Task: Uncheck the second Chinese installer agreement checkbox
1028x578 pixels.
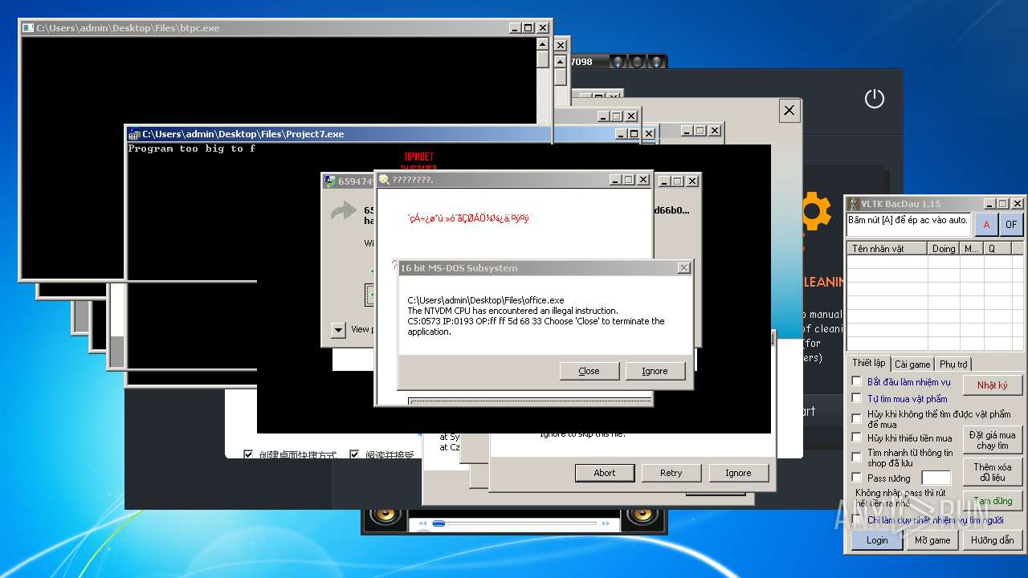Action: point(354,454)
